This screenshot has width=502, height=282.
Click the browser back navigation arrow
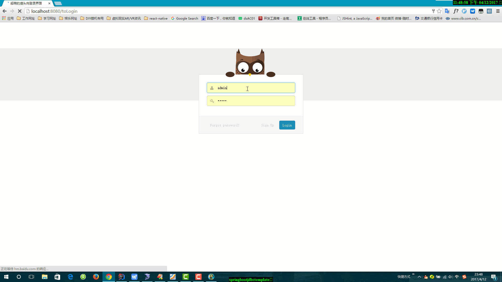click(x=4, y=11)
